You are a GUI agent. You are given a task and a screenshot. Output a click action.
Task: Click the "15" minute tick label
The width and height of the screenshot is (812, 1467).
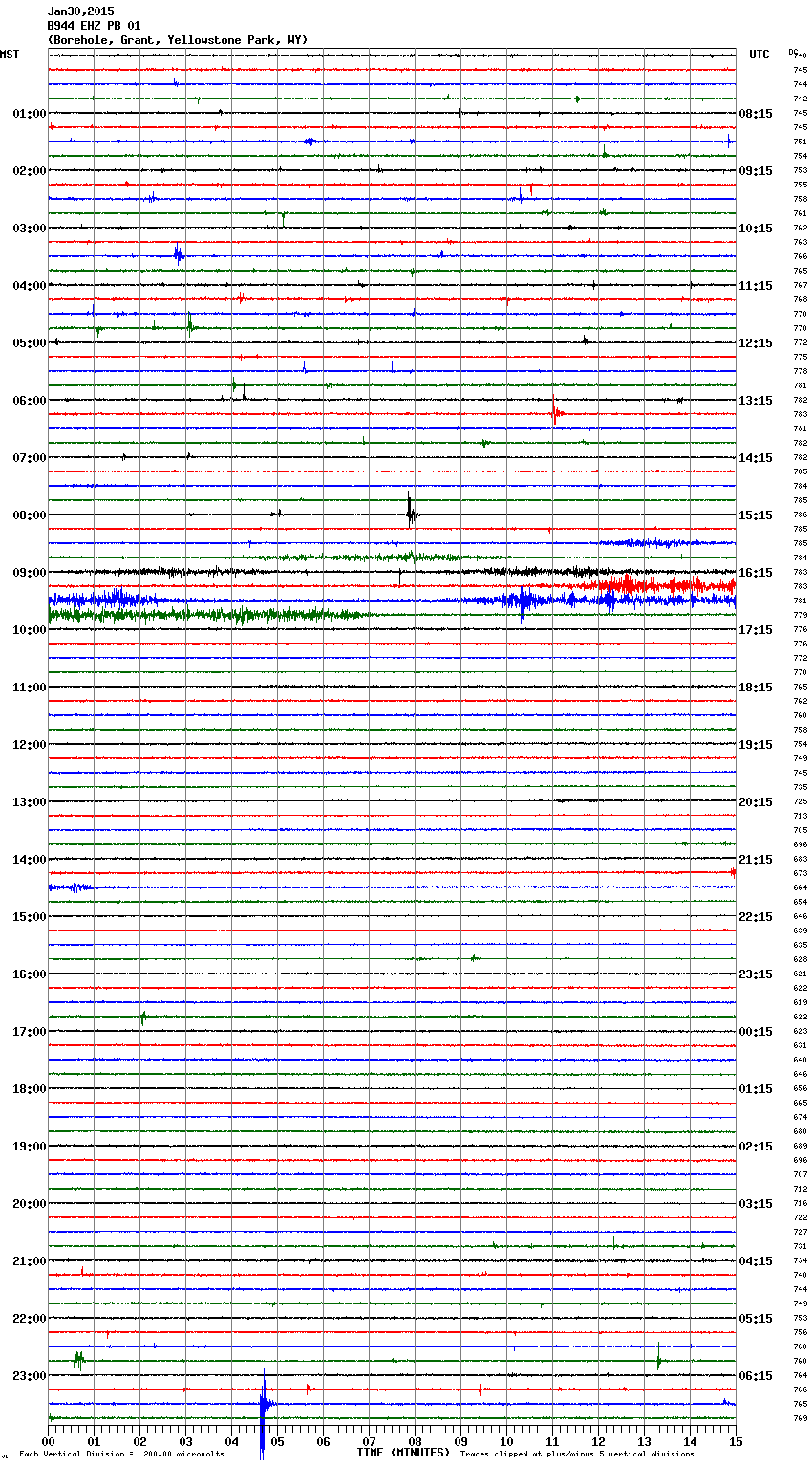tap(736, 1441)
